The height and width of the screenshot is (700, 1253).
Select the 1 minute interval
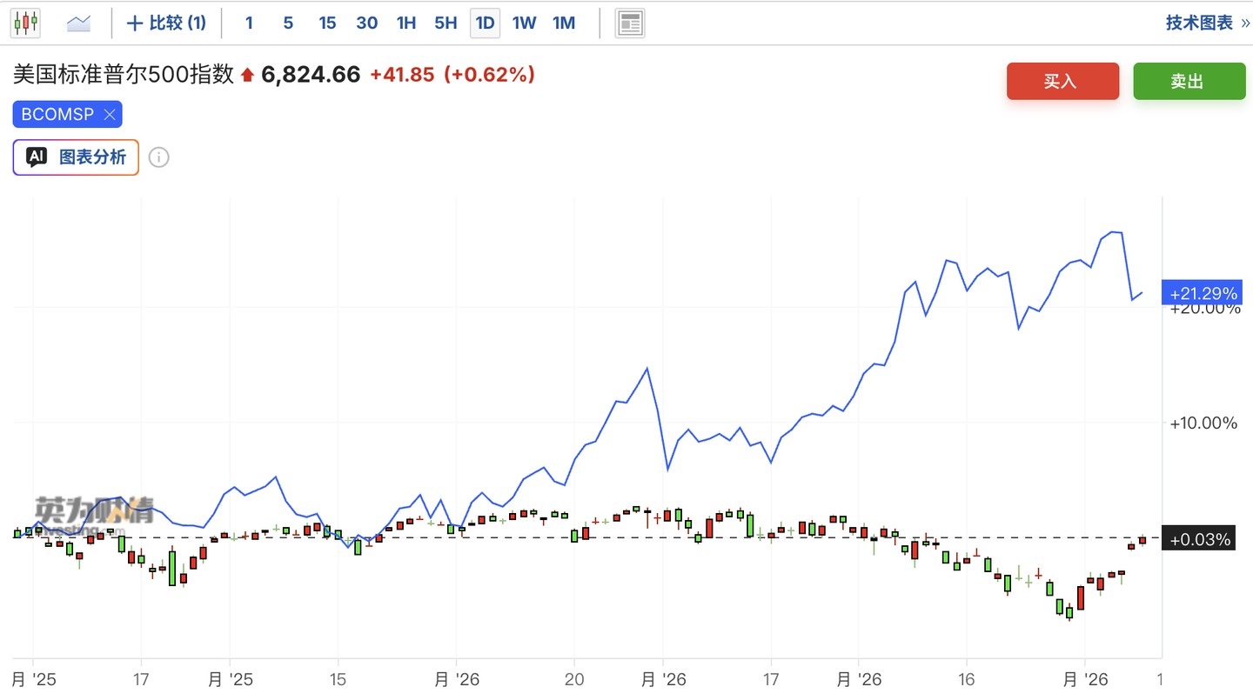[x=249, y=23]
